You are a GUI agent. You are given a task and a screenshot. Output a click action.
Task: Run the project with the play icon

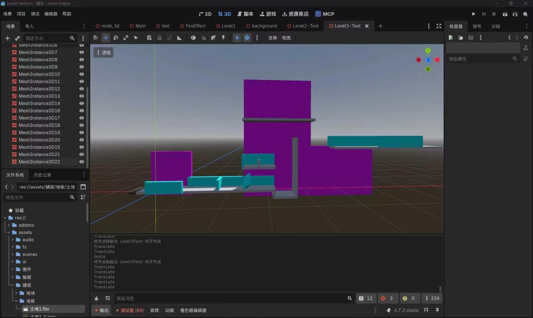[x=473, y=14]
